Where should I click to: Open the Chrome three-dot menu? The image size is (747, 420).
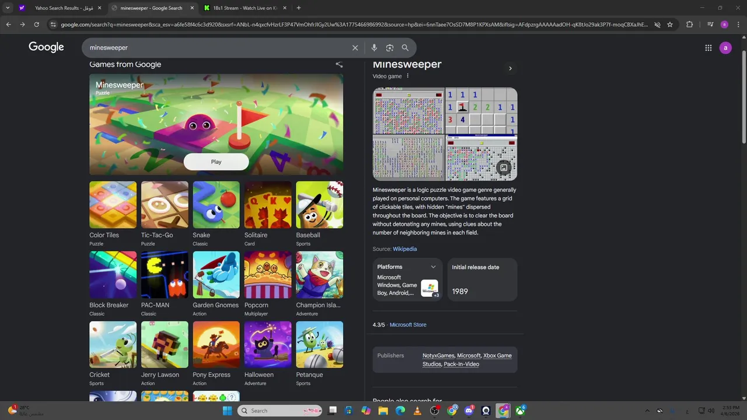738,24
